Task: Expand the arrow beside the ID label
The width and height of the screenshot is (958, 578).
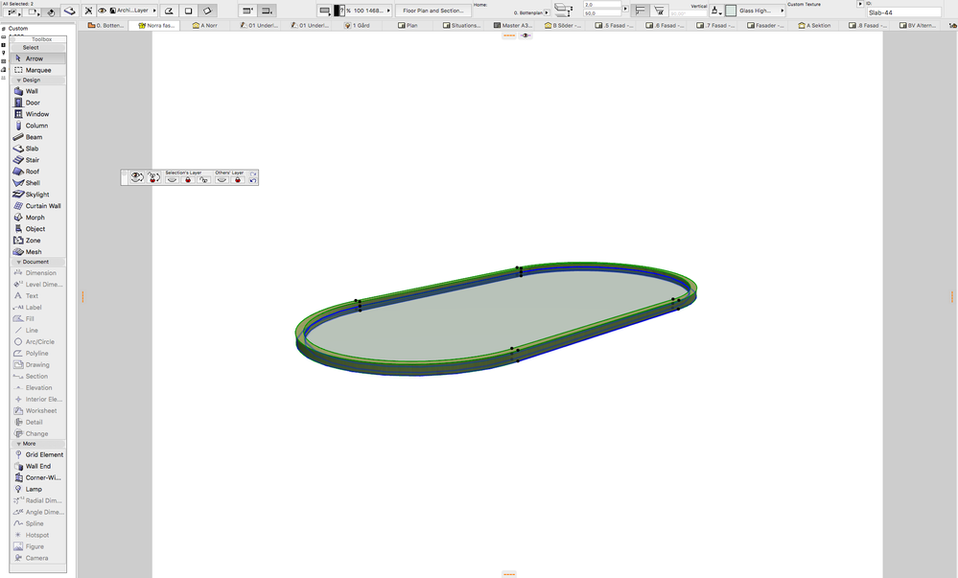Action: click(860, 4)
